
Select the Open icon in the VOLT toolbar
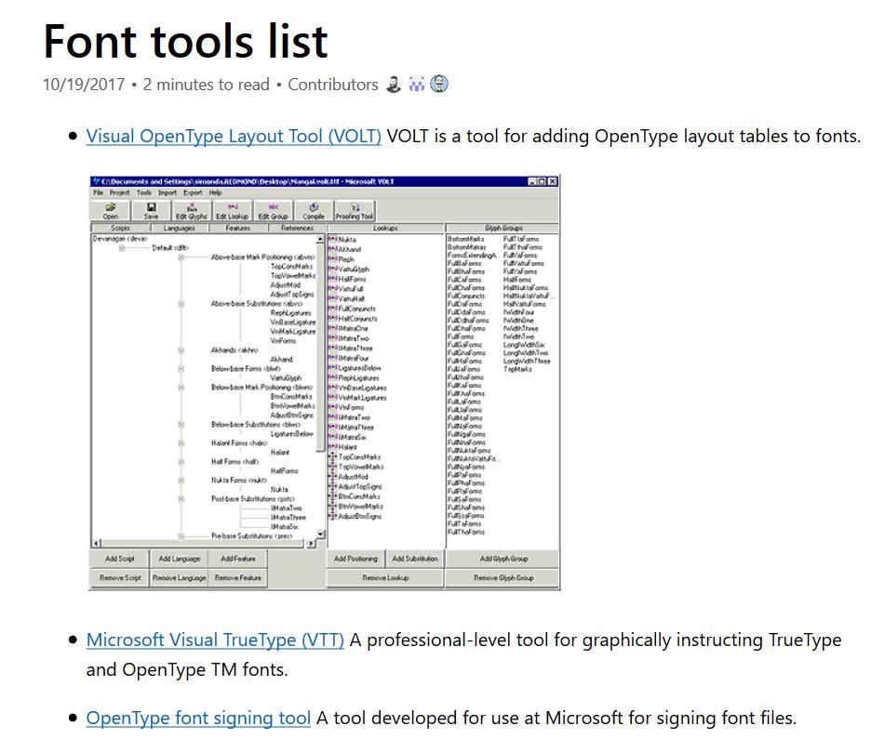coord(109,209)
